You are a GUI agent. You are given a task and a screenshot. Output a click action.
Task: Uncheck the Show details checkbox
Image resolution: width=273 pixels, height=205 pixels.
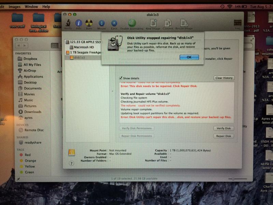[120, 78]
